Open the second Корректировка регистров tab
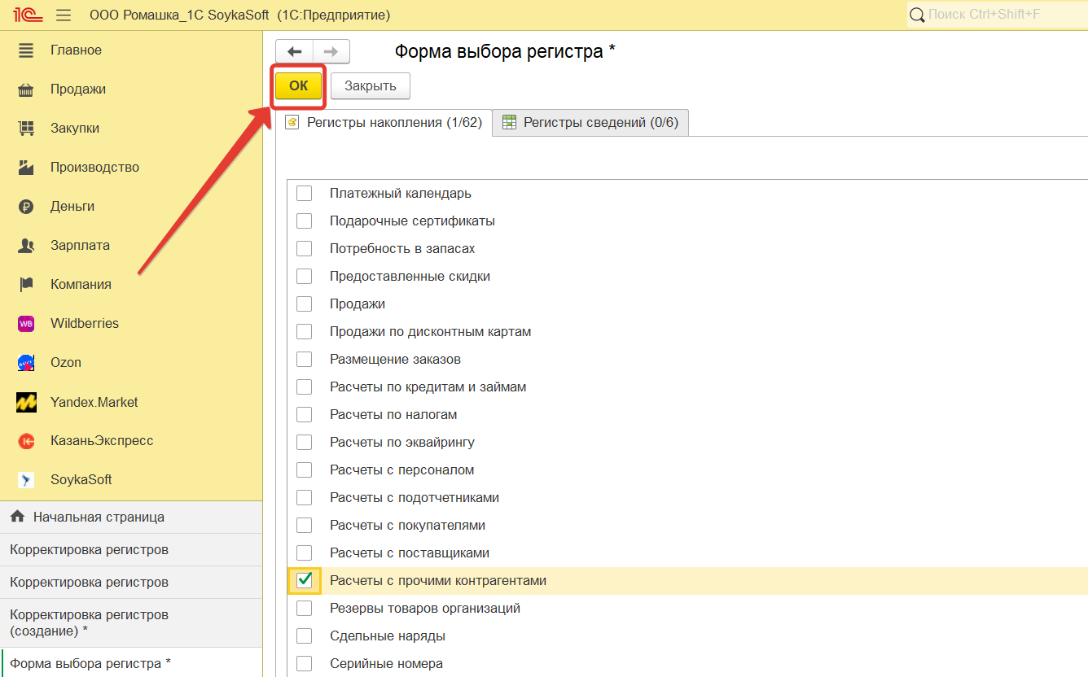Viewport: 1088px width, 677px height. (131, 582)
